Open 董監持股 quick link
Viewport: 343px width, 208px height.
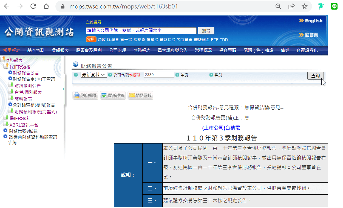pos(168,40)
